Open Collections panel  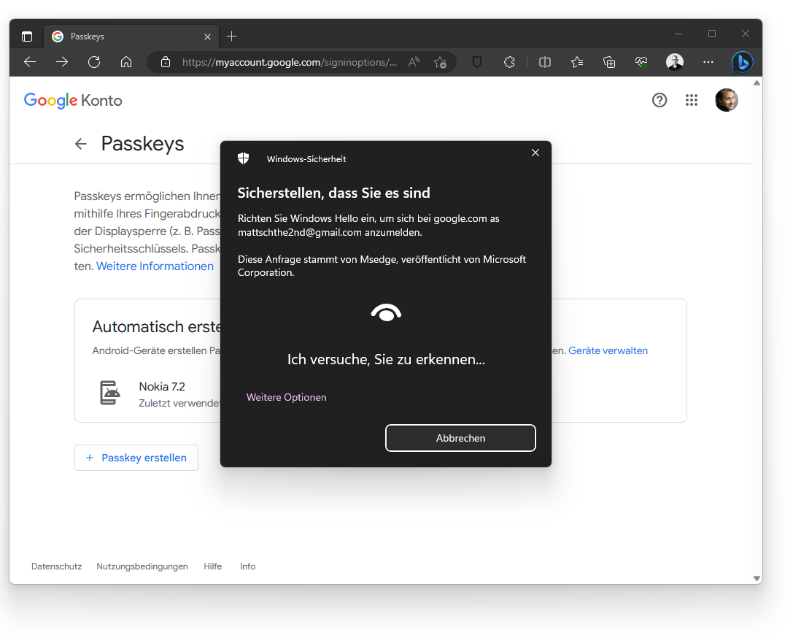609,62
